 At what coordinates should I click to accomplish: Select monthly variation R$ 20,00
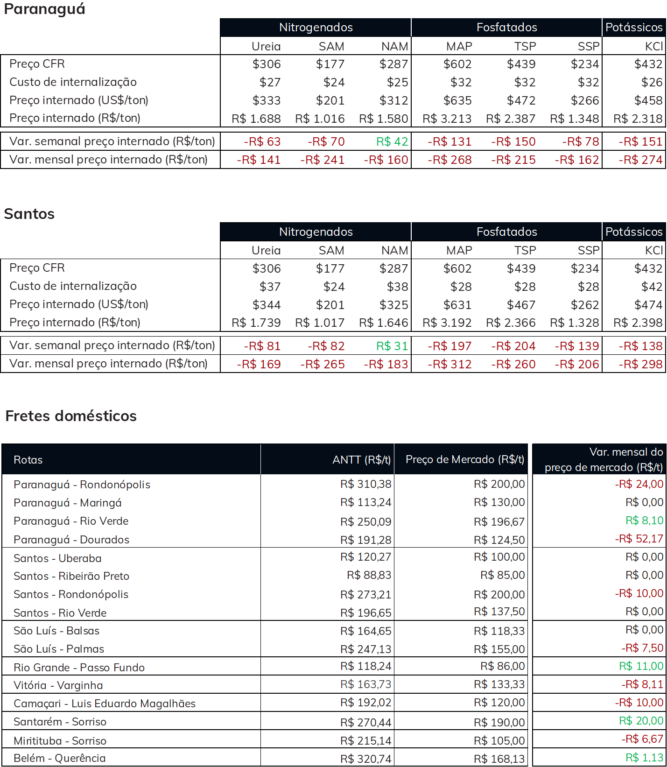click(641, 721)
